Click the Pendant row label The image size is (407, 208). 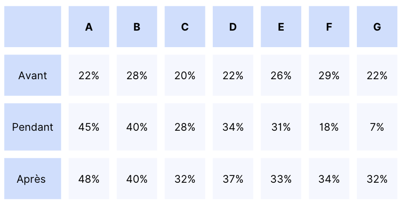[33, 127]
